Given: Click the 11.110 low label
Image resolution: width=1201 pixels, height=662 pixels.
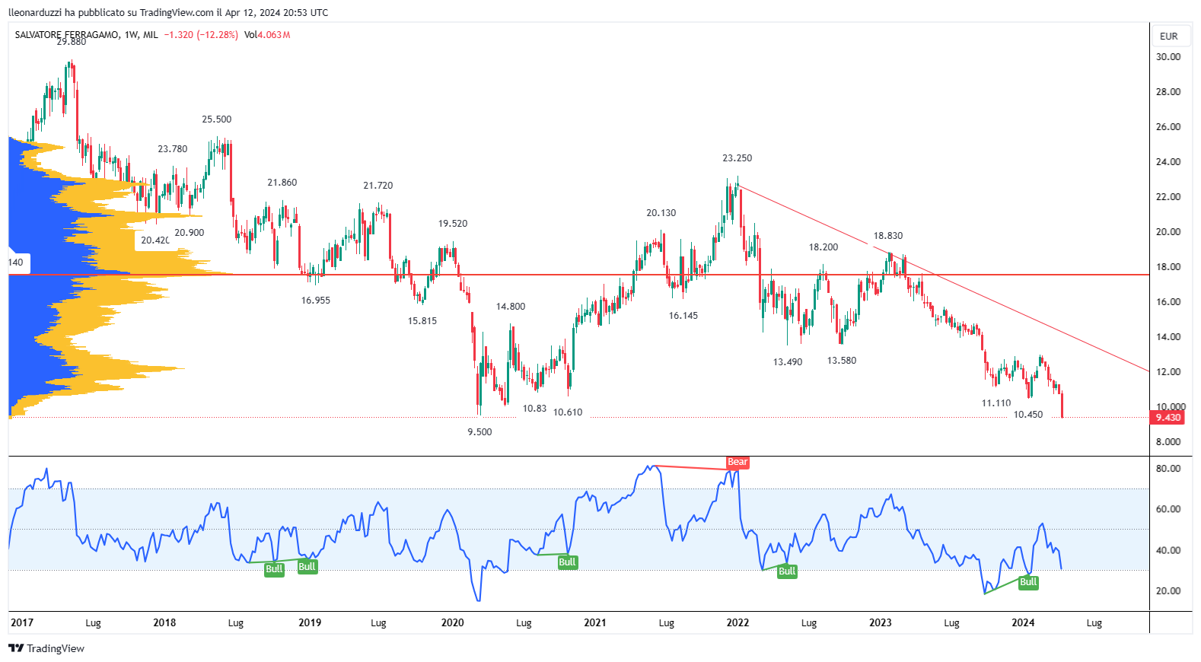Looking at the screenshot, I should point(996,403).
